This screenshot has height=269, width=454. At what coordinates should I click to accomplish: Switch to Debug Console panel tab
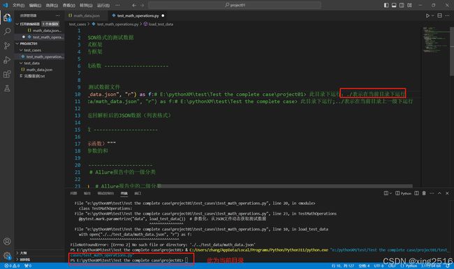[105, 193]
